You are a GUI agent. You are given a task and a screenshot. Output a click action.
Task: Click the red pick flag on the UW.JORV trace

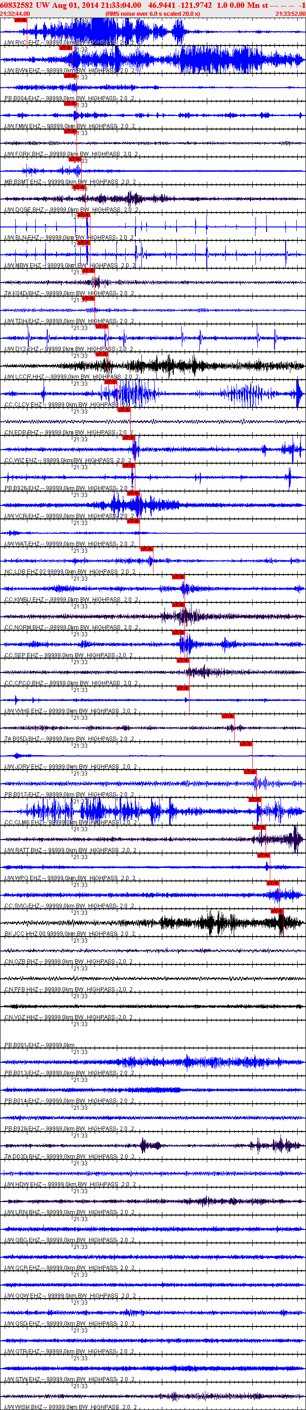click(246, 744)
